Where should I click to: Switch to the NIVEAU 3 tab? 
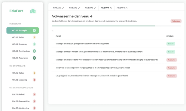90,8
